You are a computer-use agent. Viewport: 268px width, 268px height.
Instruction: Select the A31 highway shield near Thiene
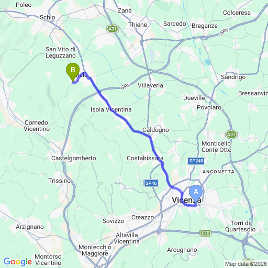[113, 29]
